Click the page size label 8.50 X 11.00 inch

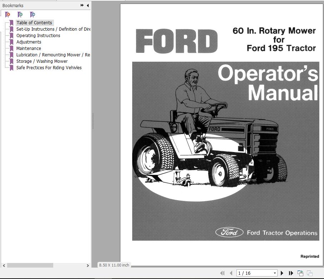click(114, 265)
